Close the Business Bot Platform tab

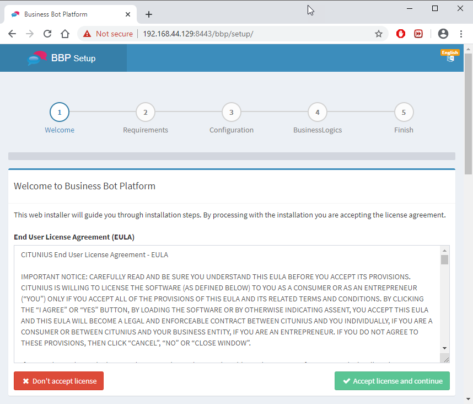(128, 14)
